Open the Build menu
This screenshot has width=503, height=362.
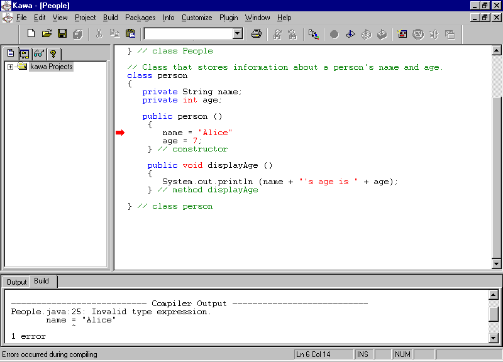click(110, 18)
